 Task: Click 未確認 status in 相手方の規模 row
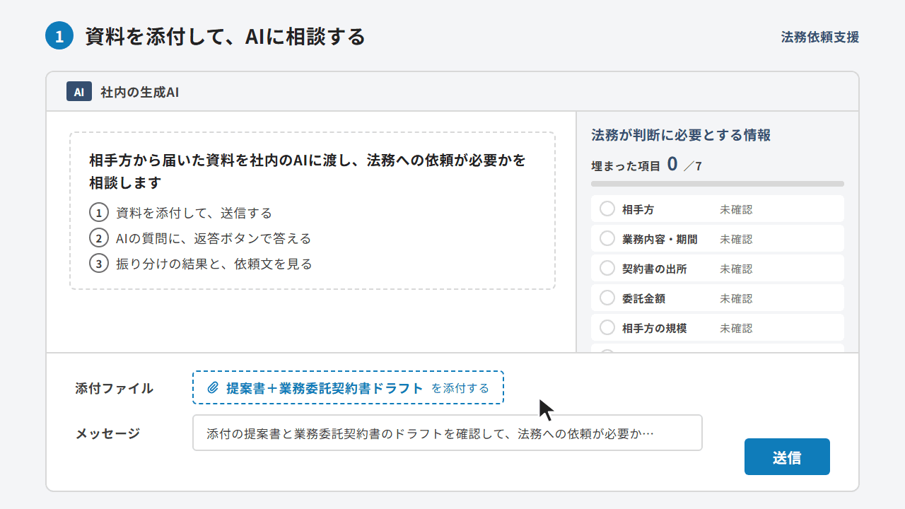(x=736, y=328)
